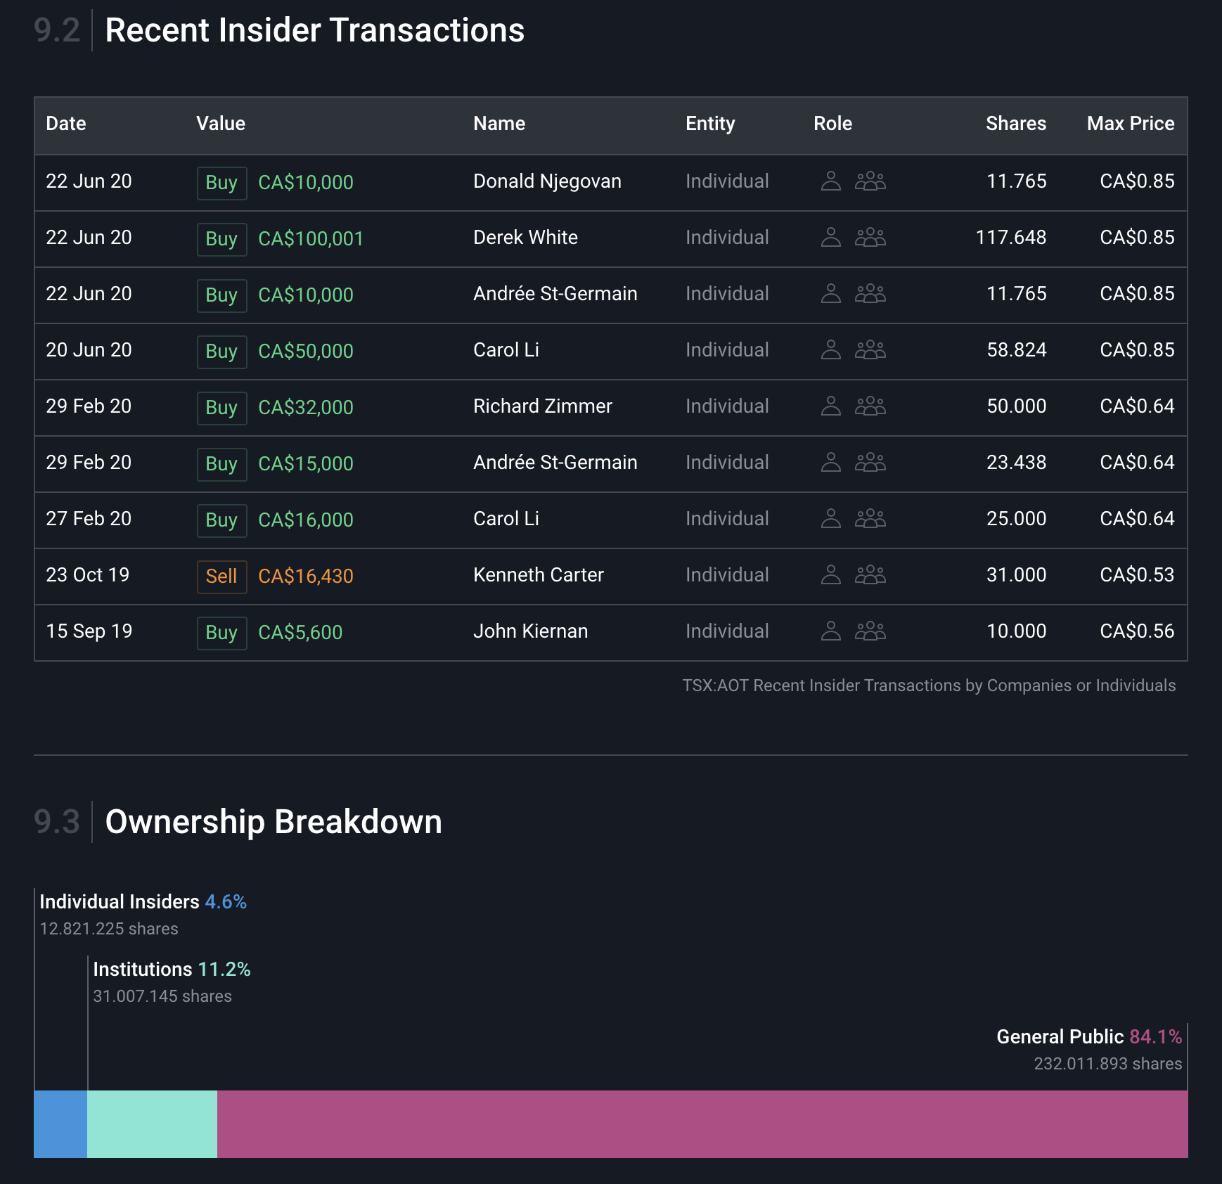Click the CA$0.56 max price cell

1137,631
